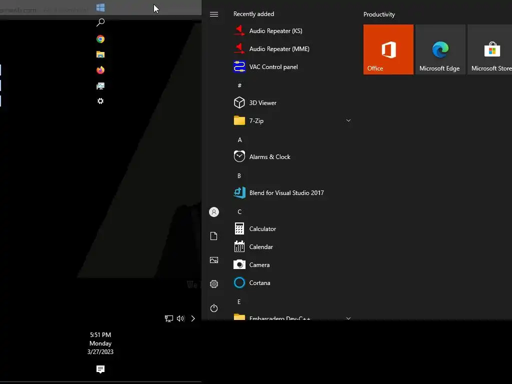Open the Office tile

click(x=388, y=49)
